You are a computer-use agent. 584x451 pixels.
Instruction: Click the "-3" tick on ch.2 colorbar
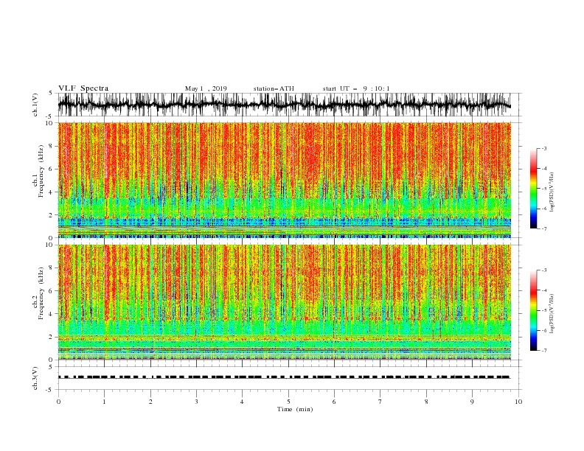click(x=544, y=270)
